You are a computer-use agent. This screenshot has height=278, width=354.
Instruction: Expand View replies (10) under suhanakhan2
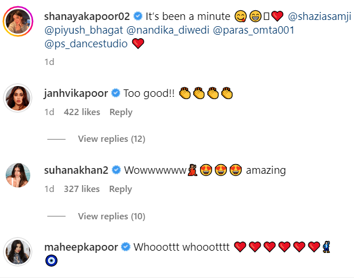(x=112, y=216)
